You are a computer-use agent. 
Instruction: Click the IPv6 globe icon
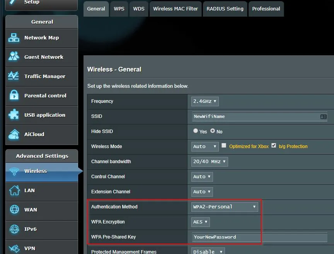(14, 229)
